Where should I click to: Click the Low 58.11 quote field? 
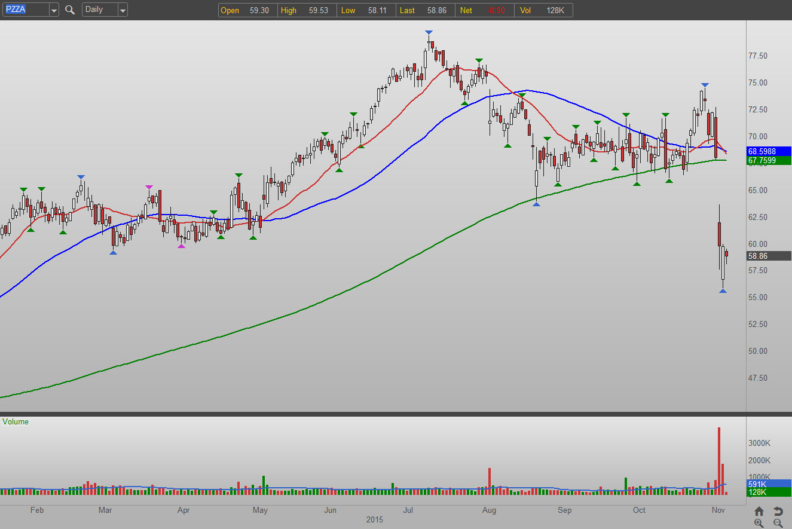[x=366, y=10]
